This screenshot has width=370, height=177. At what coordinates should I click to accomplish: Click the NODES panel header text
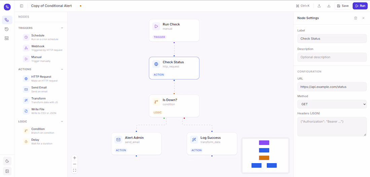coord(24,17)
